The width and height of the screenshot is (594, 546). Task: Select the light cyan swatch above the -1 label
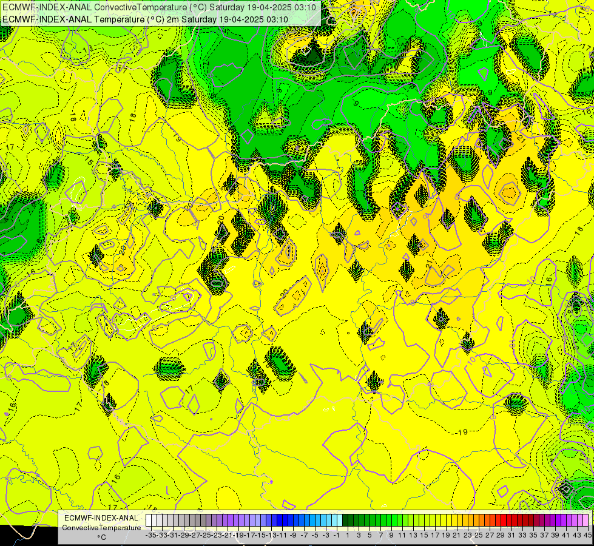click(339, 520)
